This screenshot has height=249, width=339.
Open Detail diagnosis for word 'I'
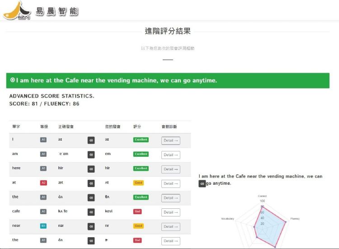click(x=170, y=141)
